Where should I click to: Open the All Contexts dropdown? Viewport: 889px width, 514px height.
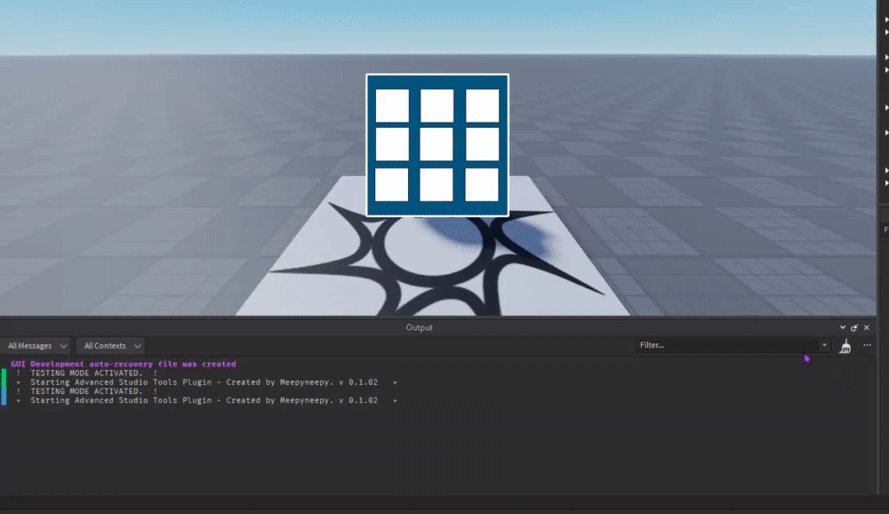point(110,346)
